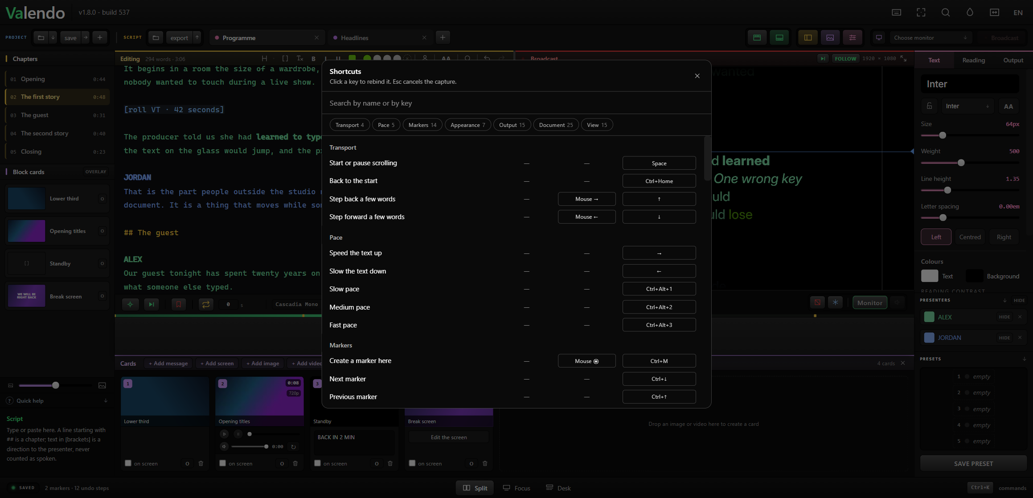Open the search magnifier in the header

945,12
